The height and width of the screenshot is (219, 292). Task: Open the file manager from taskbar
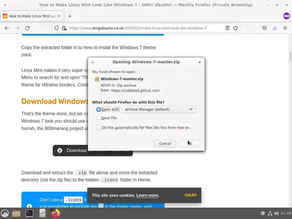16,213
